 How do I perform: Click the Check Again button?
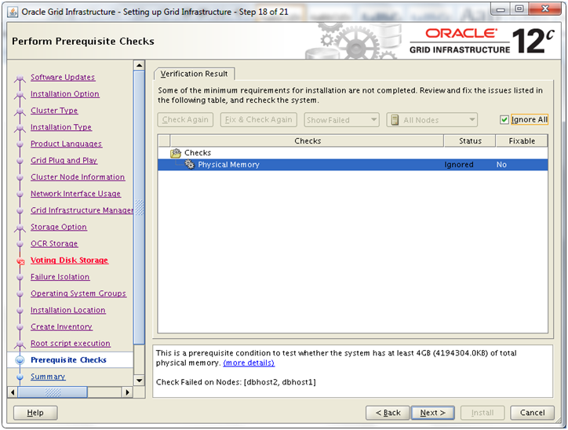pyautogui.click(x=185, y=120)
